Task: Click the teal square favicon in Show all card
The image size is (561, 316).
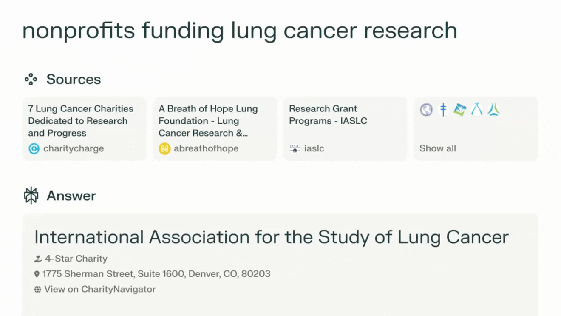Action: (460, 110)
